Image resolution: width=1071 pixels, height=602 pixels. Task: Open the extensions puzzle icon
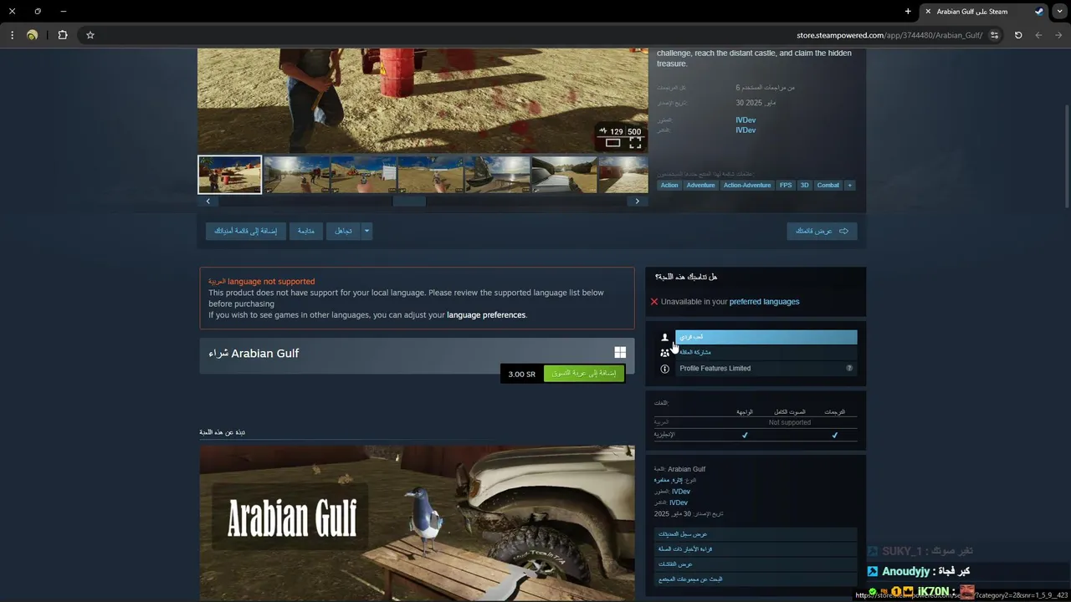coord(63,35)
